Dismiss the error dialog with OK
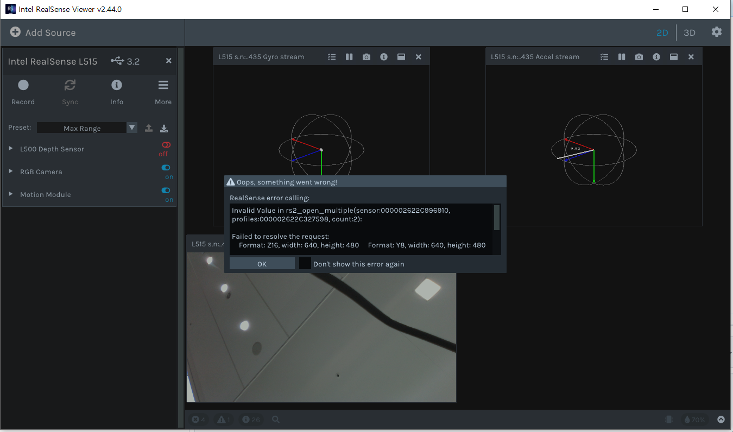The height and width of the screenshot is (432, 733). click(262, 263)
